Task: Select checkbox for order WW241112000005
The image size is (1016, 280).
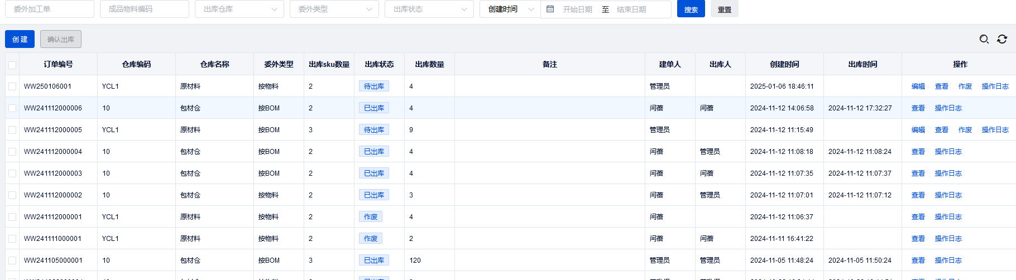Action: pos(12,130)
